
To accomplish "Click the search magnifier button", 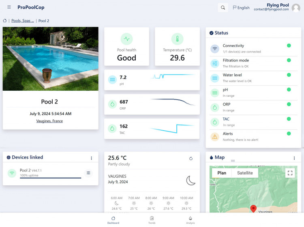I will (x=223, y=8).
